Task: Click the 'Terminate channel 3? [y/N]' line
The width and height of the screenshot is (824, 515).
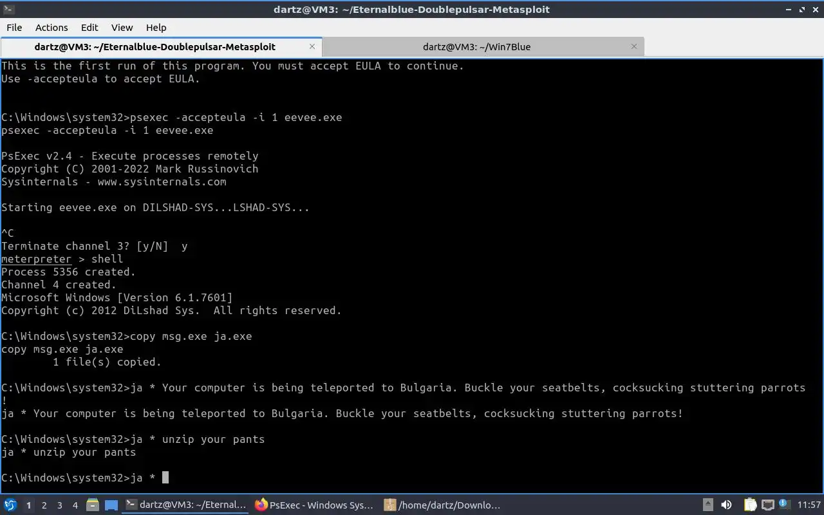Action: 94,246
